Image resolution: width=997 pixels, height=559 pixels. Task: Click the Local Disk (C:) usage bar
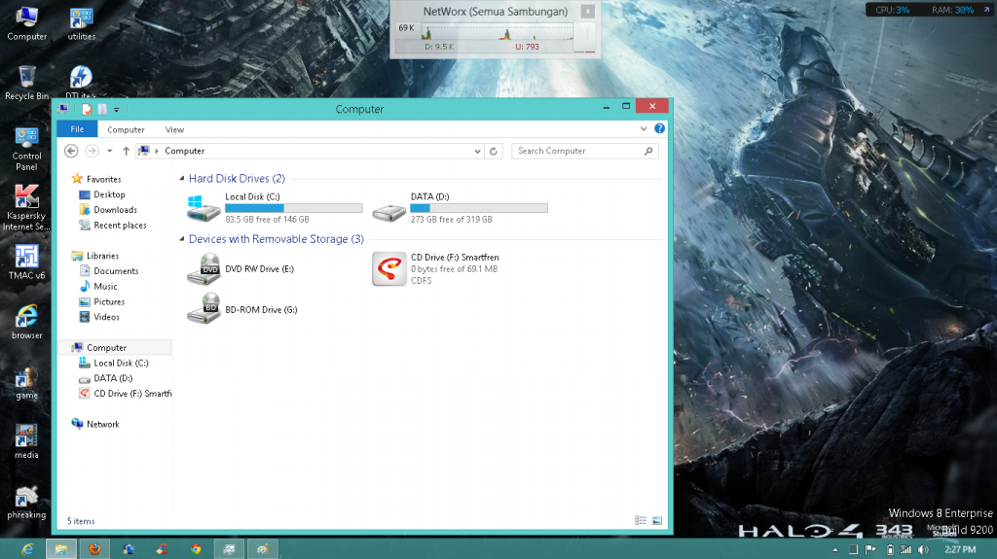(x=294, y=208)
